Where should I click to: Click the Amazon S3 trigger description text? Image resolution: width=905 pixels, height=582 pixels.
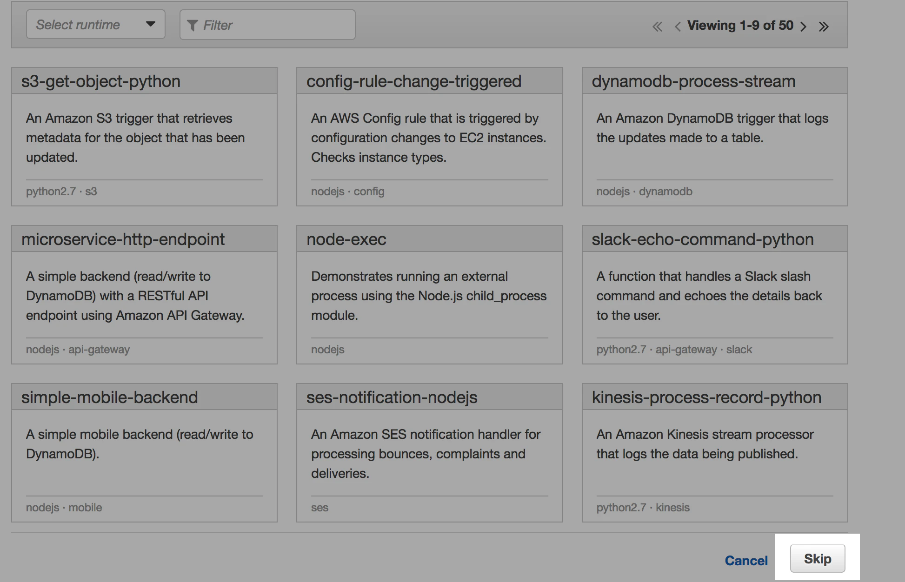tap(135, 138)
